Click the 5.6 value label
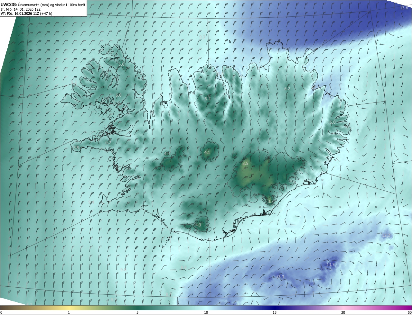 (121, 64)
